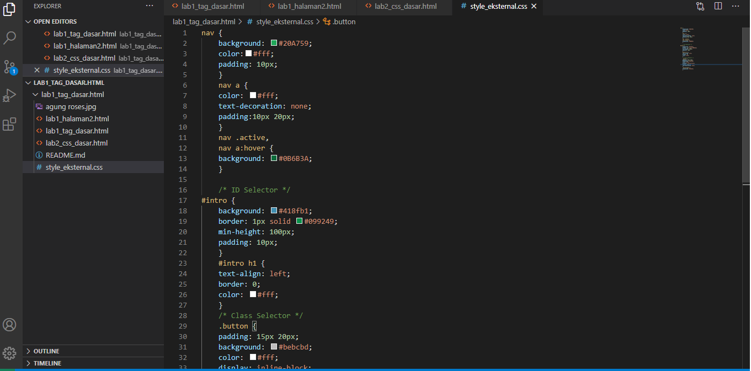Open lab1_halaman2.html in Open Editors
751x371 pixels.
point(93,46)
